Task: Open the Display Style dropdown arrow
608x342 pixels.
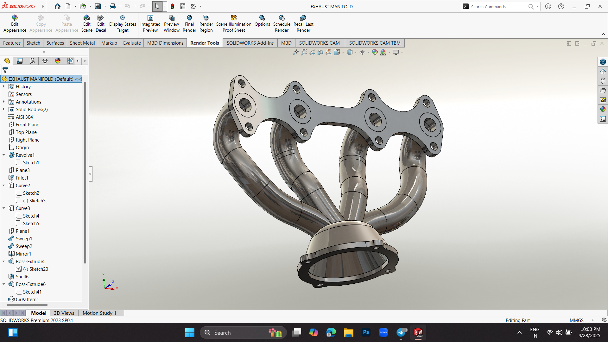Action: [x=356, y=53]
